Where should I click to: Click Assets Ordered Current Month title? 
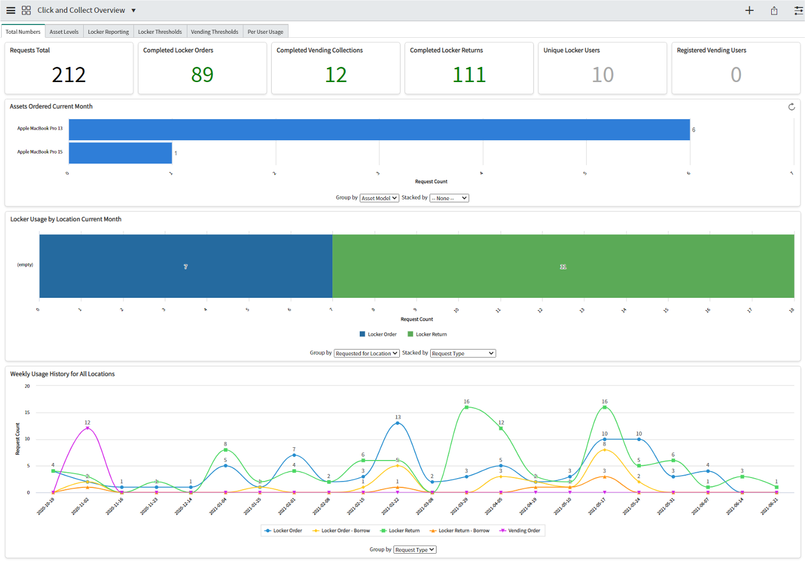[51, 106]
